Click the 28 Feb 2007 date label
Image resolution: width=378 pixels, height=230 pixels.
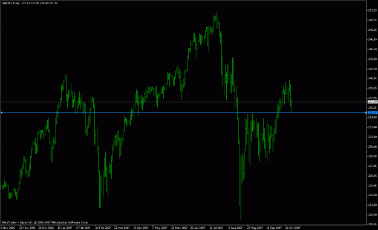click(103, 228)
